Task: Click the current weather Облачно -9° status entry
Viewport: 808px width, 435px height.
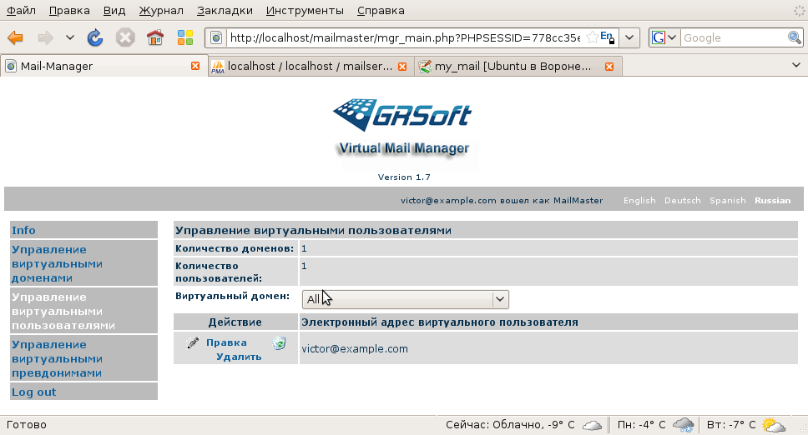Action: pyautogui.click(x=510, y=425)
